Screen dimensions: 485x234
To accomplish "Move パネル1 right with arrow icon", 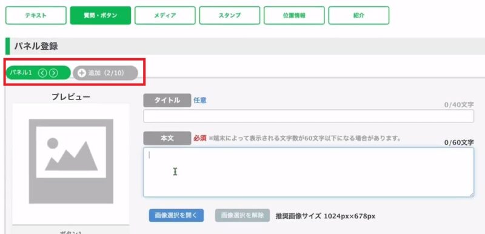I will [x=53, y=73].
